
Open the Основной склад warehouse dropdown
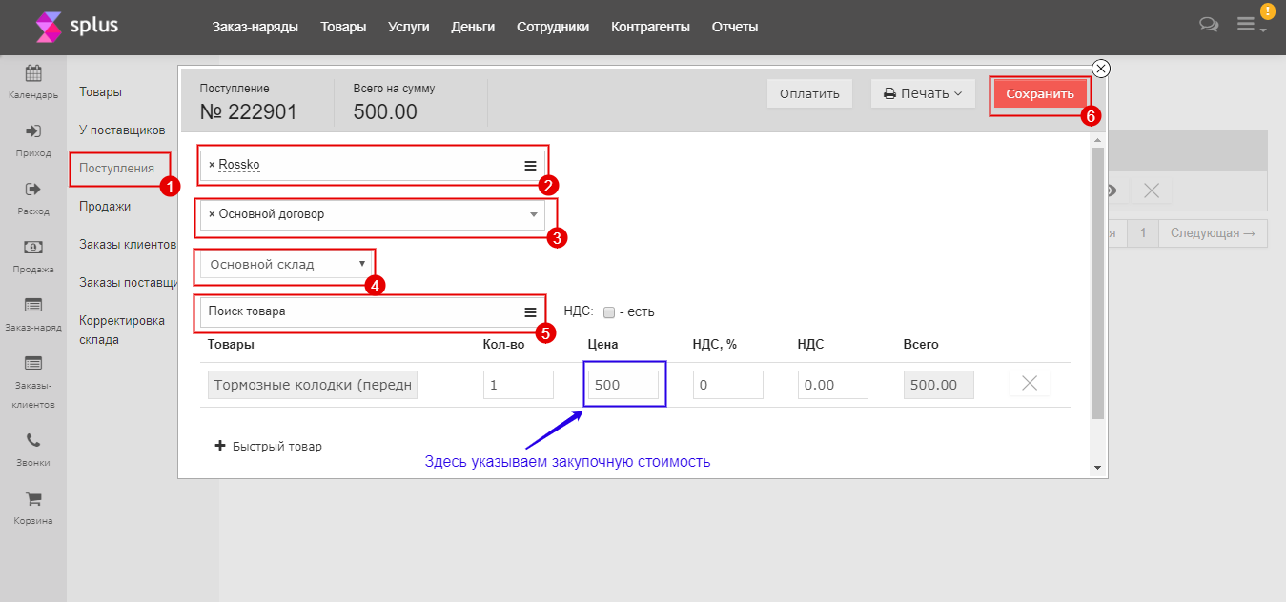287,264
